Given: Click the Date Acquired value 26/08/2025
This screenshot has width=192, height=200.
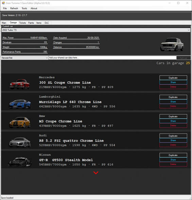Looking at the screenshot, I should pos(93,38).
